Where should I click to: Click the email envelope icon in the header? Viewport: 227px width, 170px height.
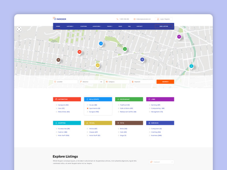pyautogui.click(x=134, y=19)
